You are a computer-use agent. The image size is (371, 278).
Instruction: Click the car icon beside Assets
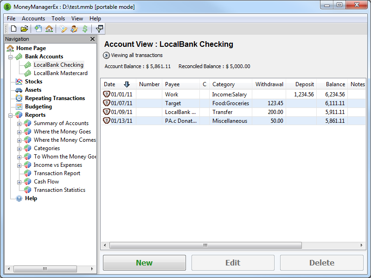[x=19, y=90]
